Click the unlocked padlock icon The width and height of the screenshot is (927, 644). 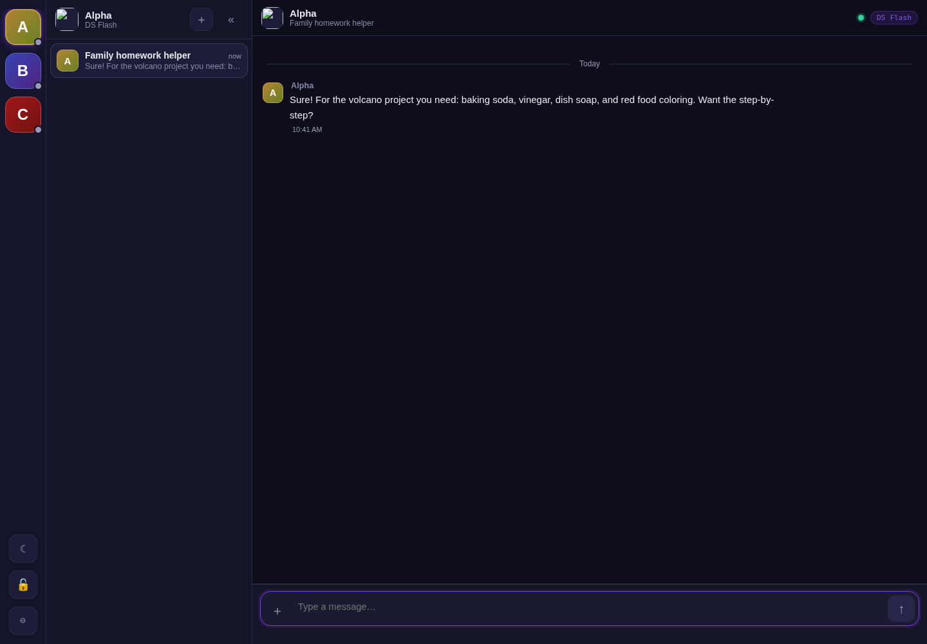click(23, 585)
